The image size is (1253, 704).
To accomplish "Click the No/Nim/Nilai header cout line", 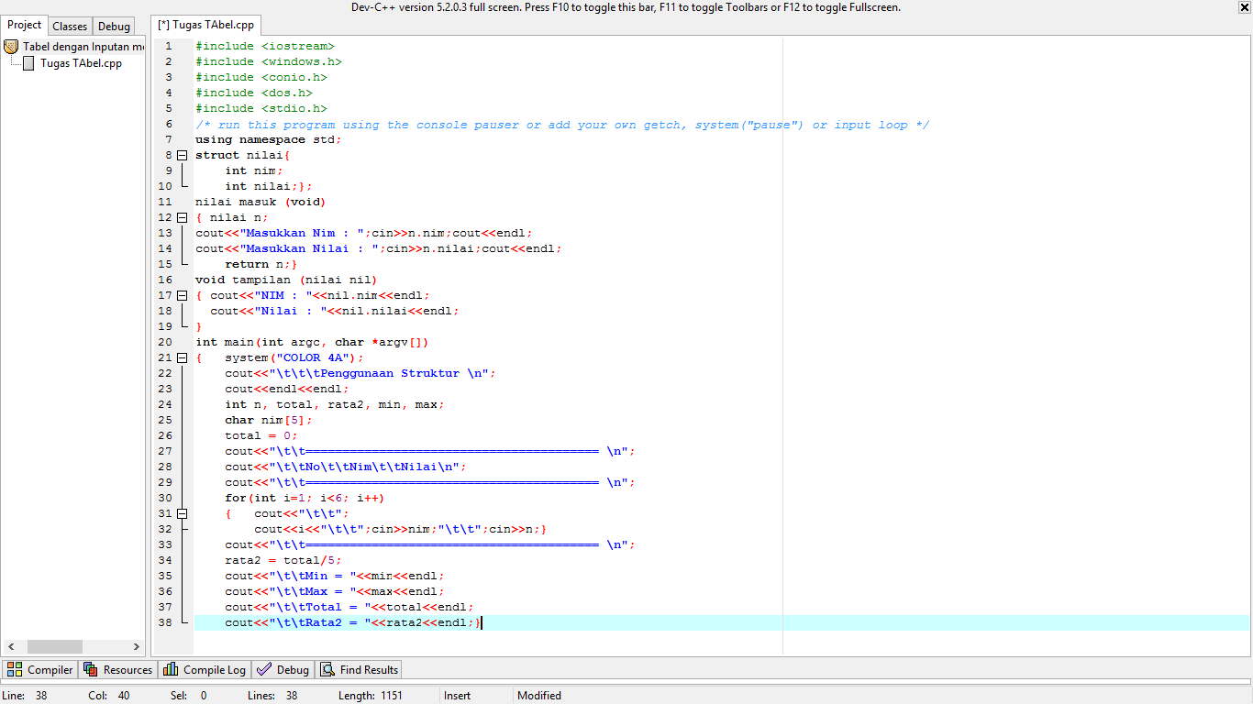I will (346, 467).
